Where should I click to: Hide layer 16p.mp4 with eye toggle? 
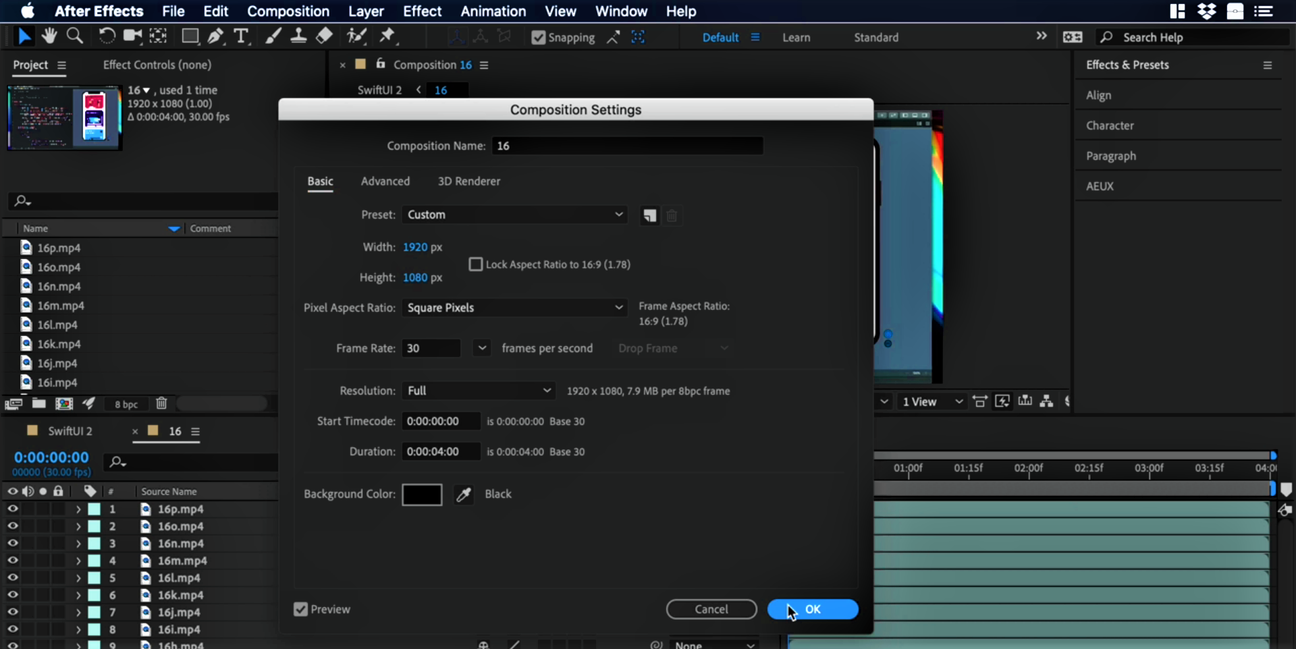pyautogui.click(x=12, y=509)
